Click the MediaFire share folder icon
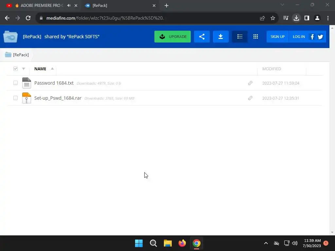Image resolution: width=335 pixels, height=251 pixels. 202,37
